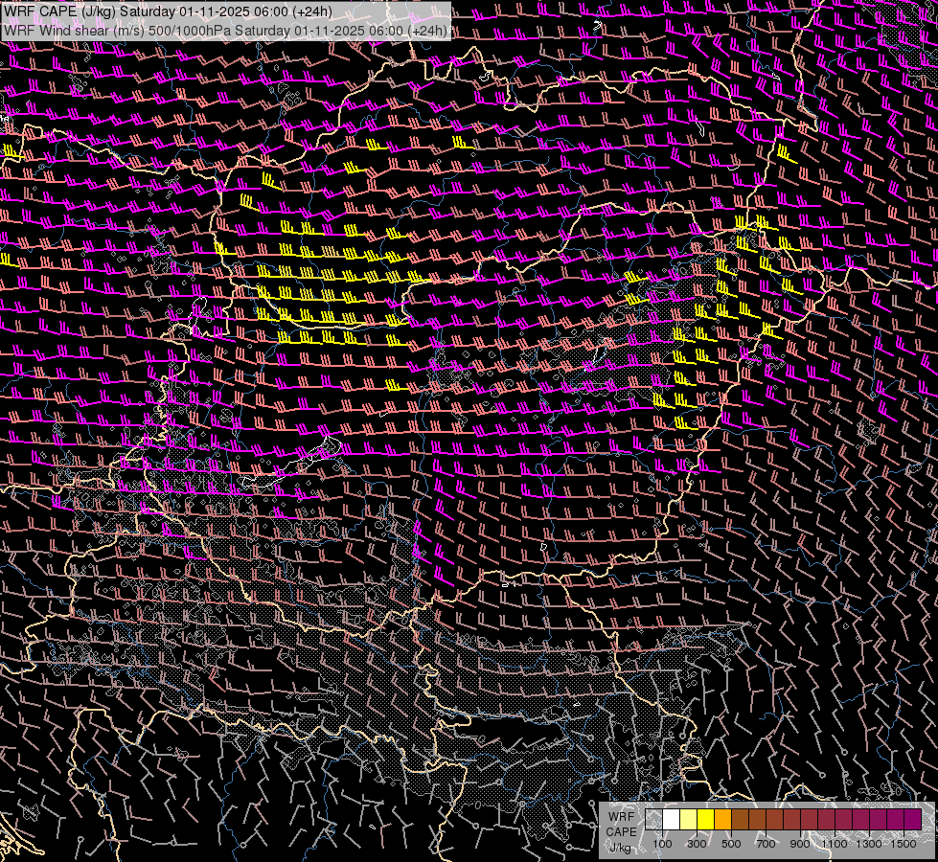Click the 900 legend value

pyautogui.click(x=800, y=844)
